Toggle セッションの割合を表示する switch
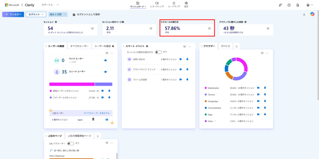Viewport: 319px width, 159px height. coord(158,52)
